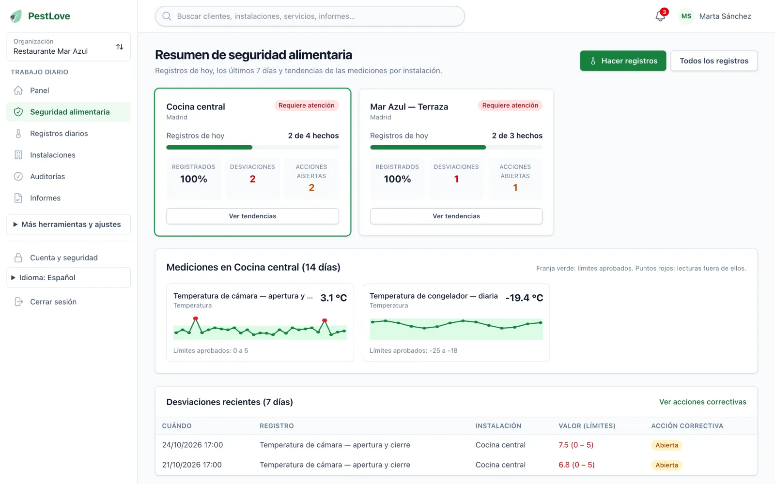Click the value 7.5 (0 – 5)
This screenshot has height=484, width=775.
tap(576, 445)
